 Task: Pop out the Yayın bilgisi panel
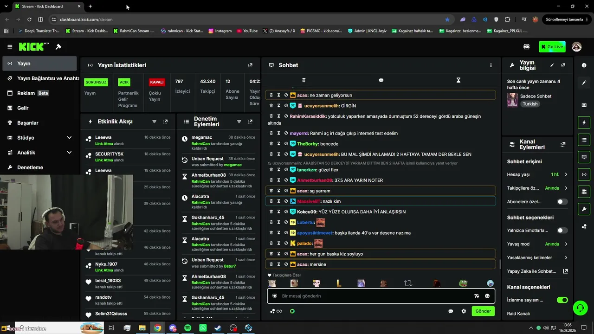[x=563, y=65]
